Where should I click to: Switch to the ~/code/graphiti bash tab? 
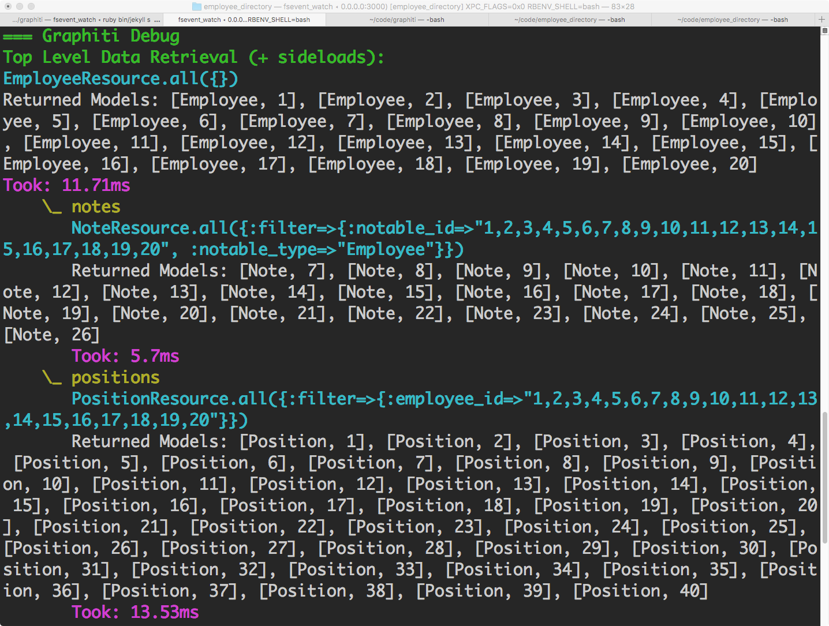pyautogui.click(x=407, y=20)
